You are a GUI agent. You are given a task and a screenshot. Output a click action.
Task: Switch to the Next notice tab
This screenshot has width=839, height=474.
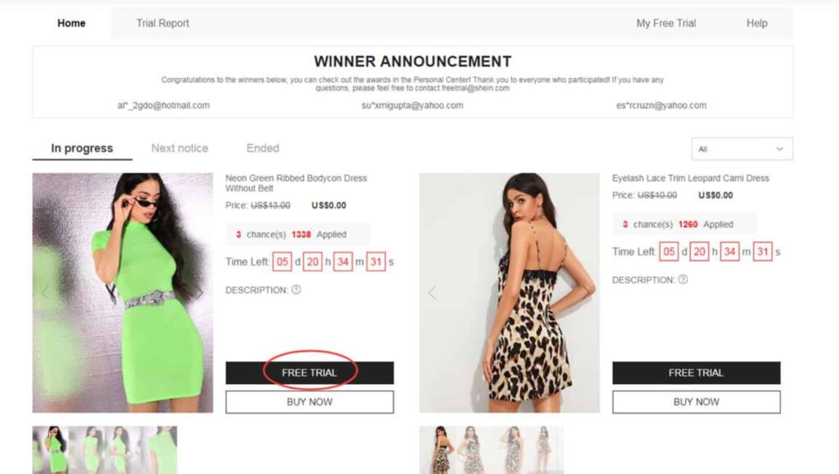click(179, 148)
